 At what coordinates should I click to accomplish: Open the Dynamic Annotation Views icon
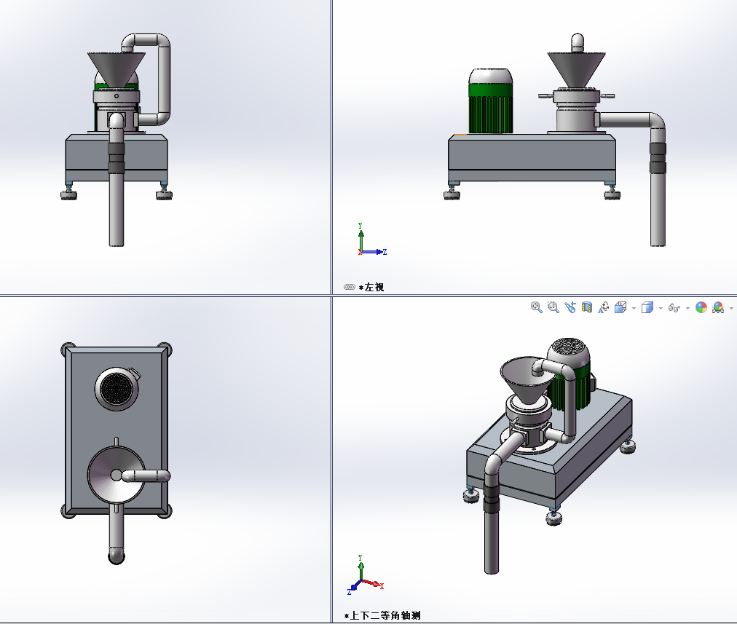[x=604, y=308]
